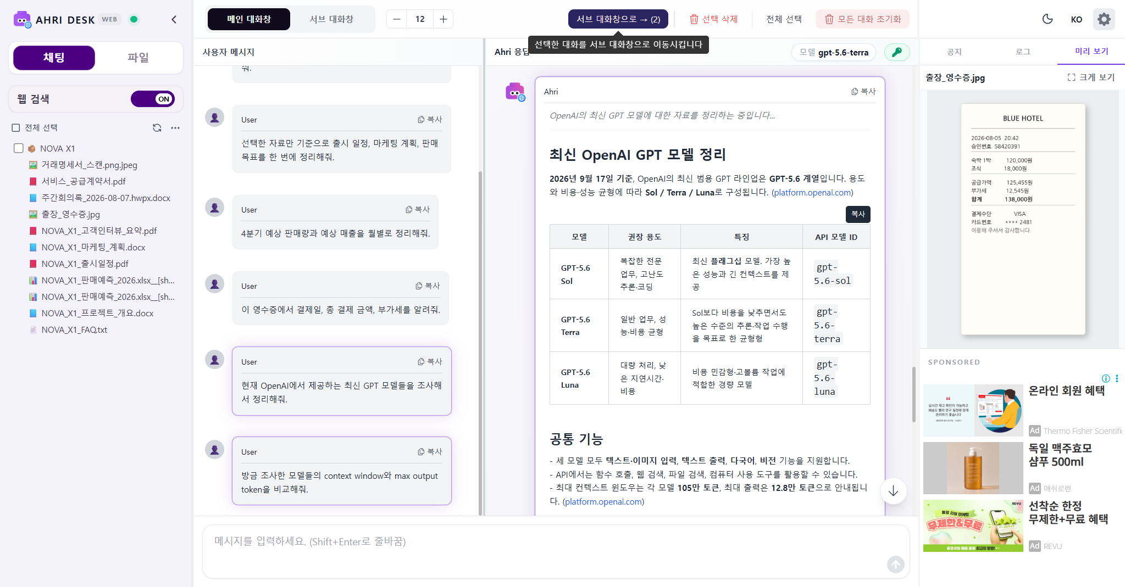Image resolution: width=1125 pixels, height=587 pixels.
Task: Click the Ahri response panel scrollbar
Action: [914, 394]
